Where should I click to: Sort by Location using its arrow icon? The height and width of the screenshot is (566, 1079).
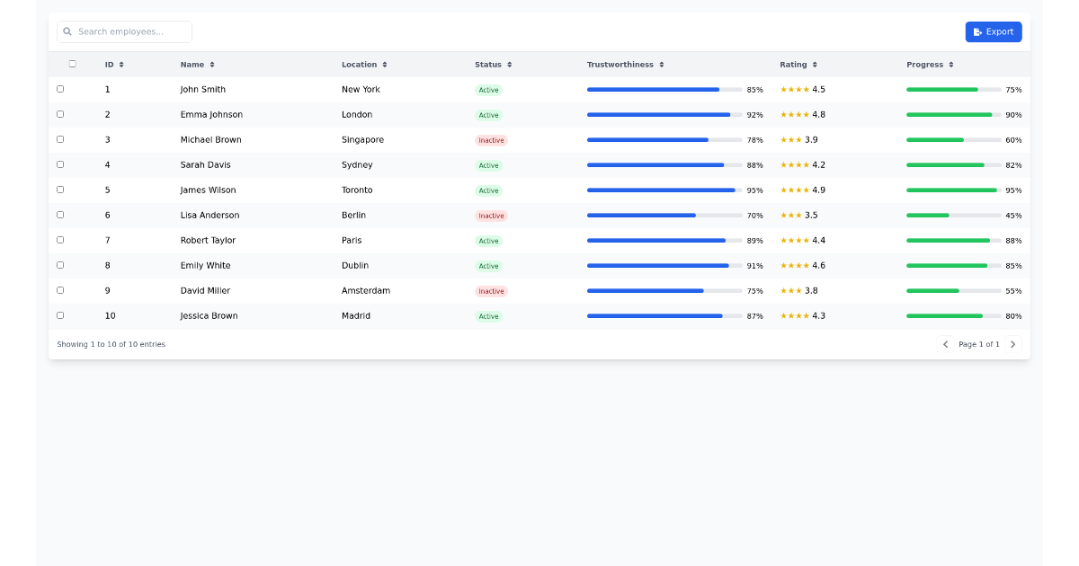tap(385, 65)
